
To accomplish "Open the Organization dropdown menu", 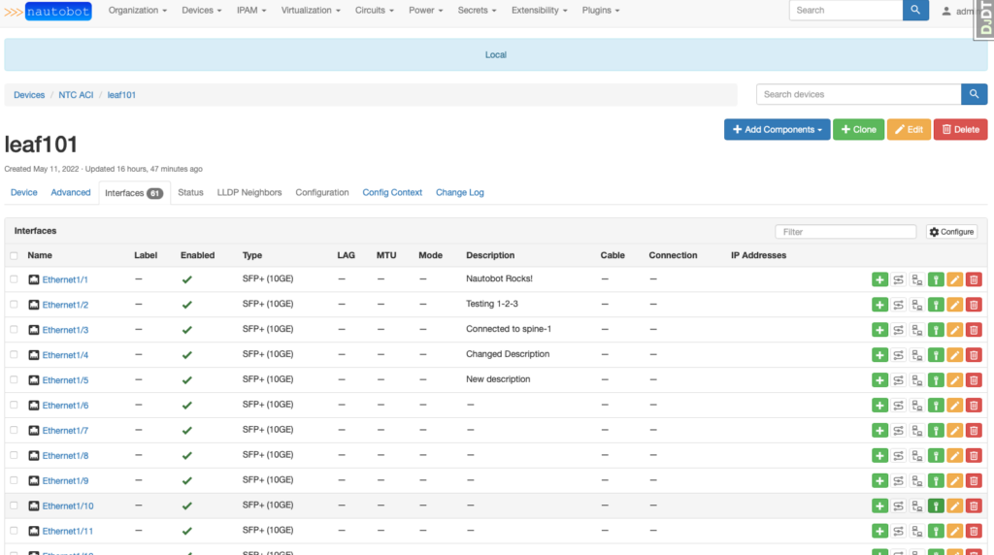I will tap(138, 10).
